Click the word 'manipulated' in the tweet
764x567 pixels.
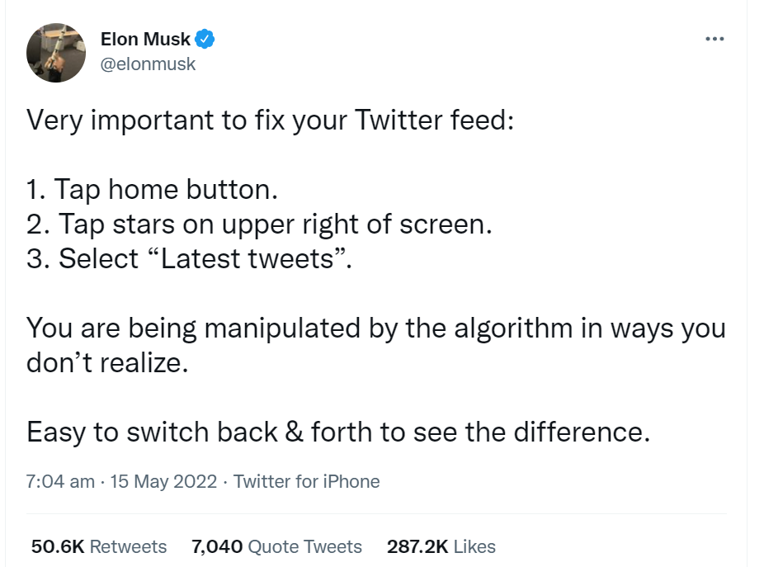click(x=282, y=328)
